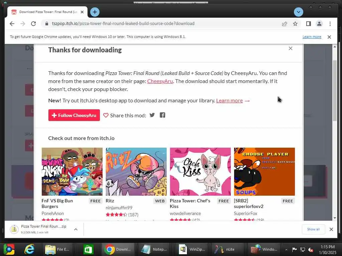This screenshot has width=342, height=256.
Task: Open FnF VS Big Bun Burgers thumbnail
Action: [72, 172]
